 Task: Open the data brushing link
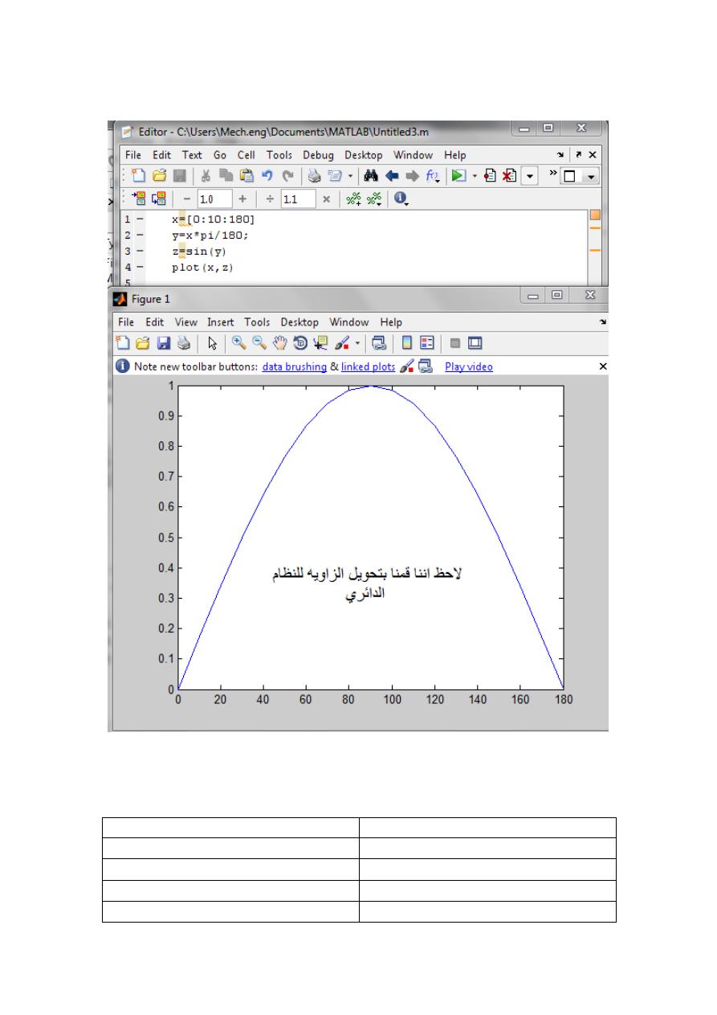pyautogui.click(x=294, y=366)
